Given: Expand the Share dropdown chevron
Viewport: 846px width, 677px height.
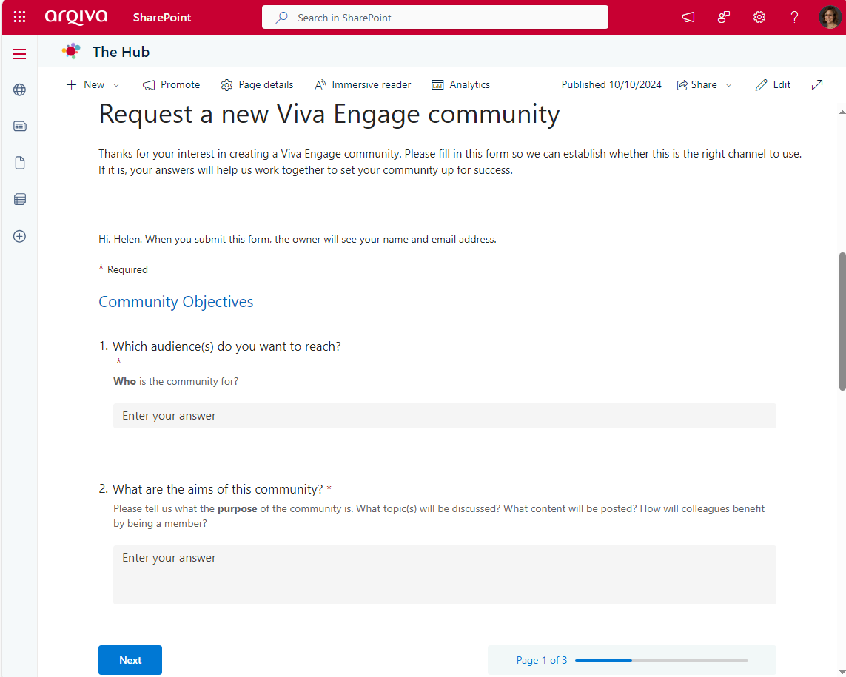Looking at the screenshot, I should click(728, 85).
